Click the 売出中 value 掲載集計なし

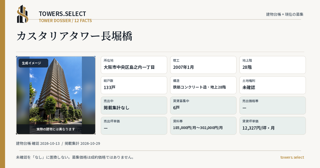pyautogui.click(x=117, y=108)
